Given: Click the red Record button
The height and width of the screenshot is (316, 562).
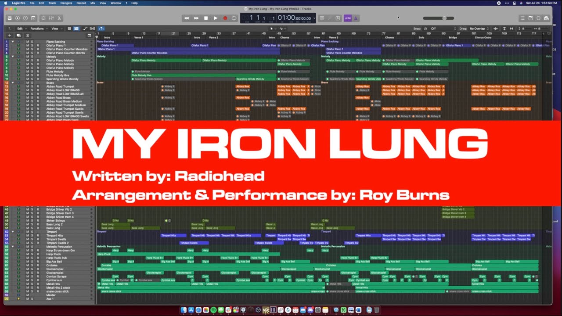Looking at the screenshot, I should 225,18.
